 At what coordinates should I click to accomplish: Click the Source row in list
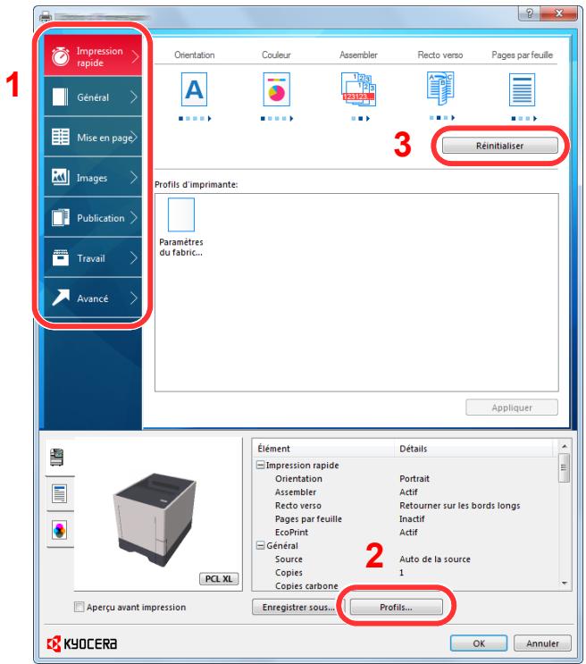coord(405,559)
